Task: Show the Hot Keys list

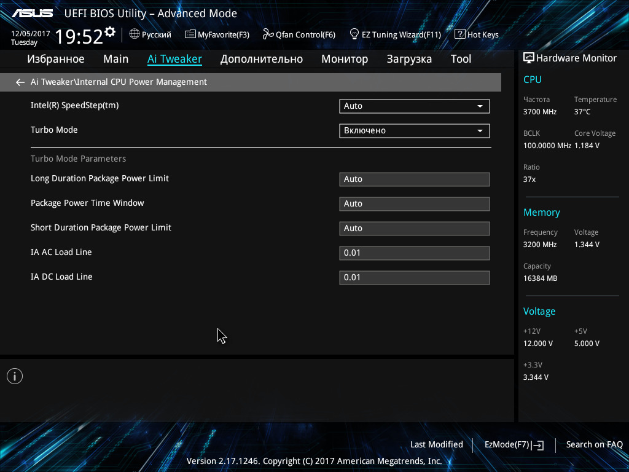Action: pos(477,34)
